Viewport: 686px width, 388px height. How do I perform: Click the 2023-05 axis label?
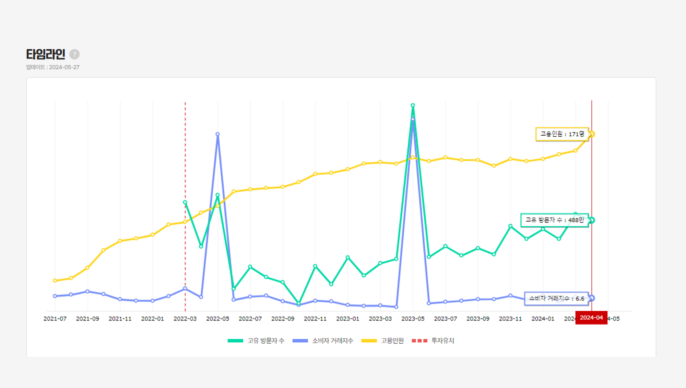point(413,318)
